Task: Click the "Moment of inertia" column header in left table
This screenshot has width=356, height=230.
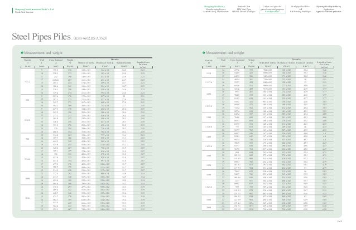Action: click(x=86, y=63)
